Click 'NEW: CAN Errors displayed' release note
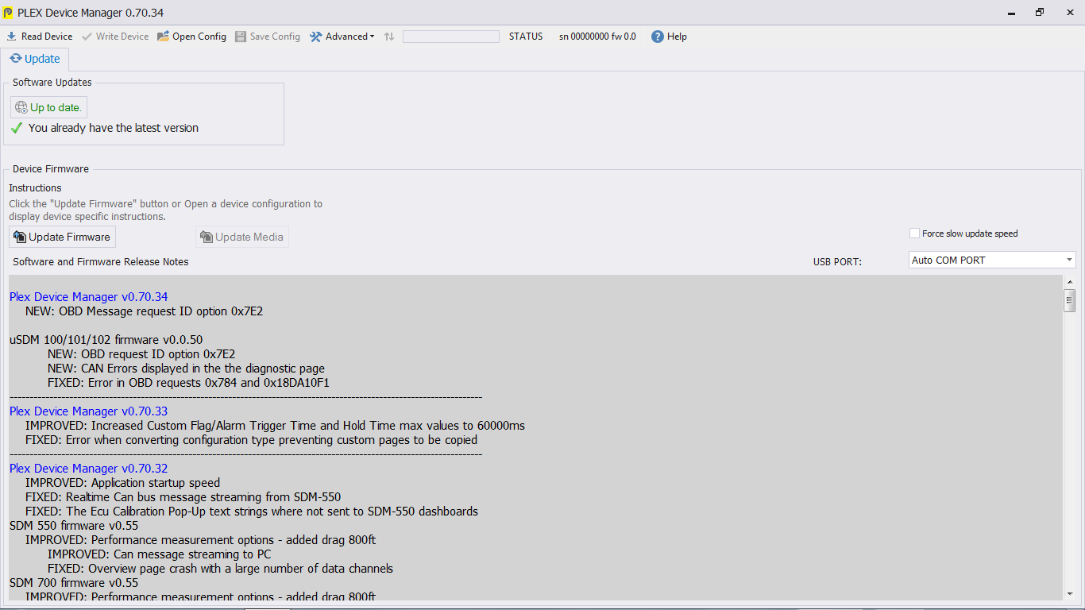This screenshot has height=610, width=1085. tap(186, 369)
